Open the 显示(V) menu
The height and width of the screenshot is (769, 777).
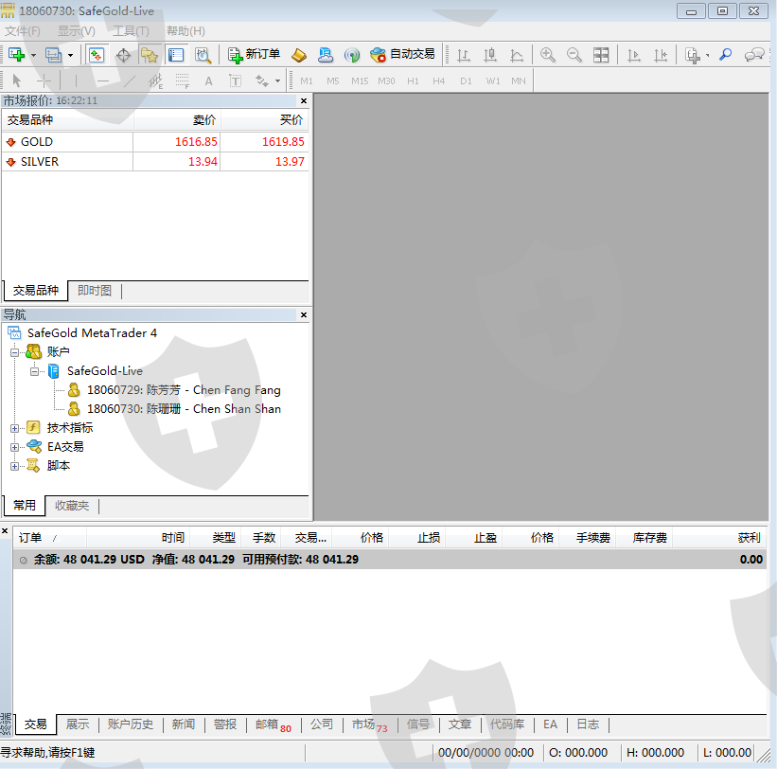pos(77,31)
